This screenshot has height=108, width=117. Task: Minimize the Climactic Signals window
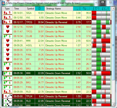point(97,2)
